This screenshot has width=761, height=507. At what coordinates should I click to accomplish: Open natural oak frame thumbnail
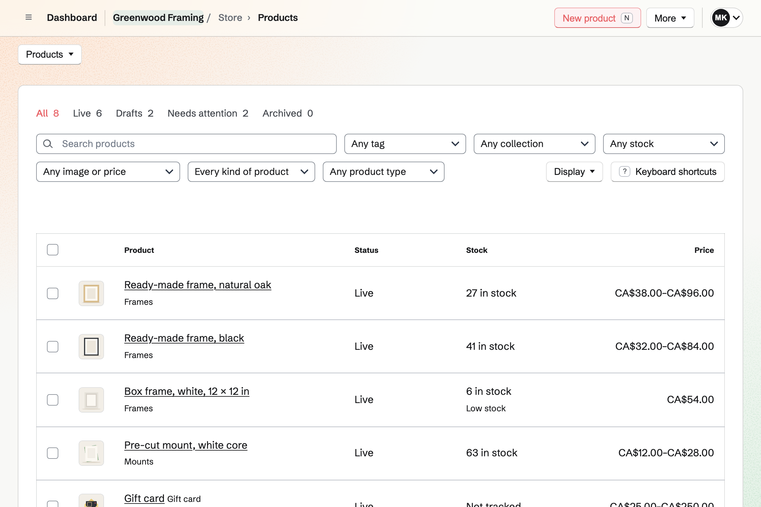(91, 293)
